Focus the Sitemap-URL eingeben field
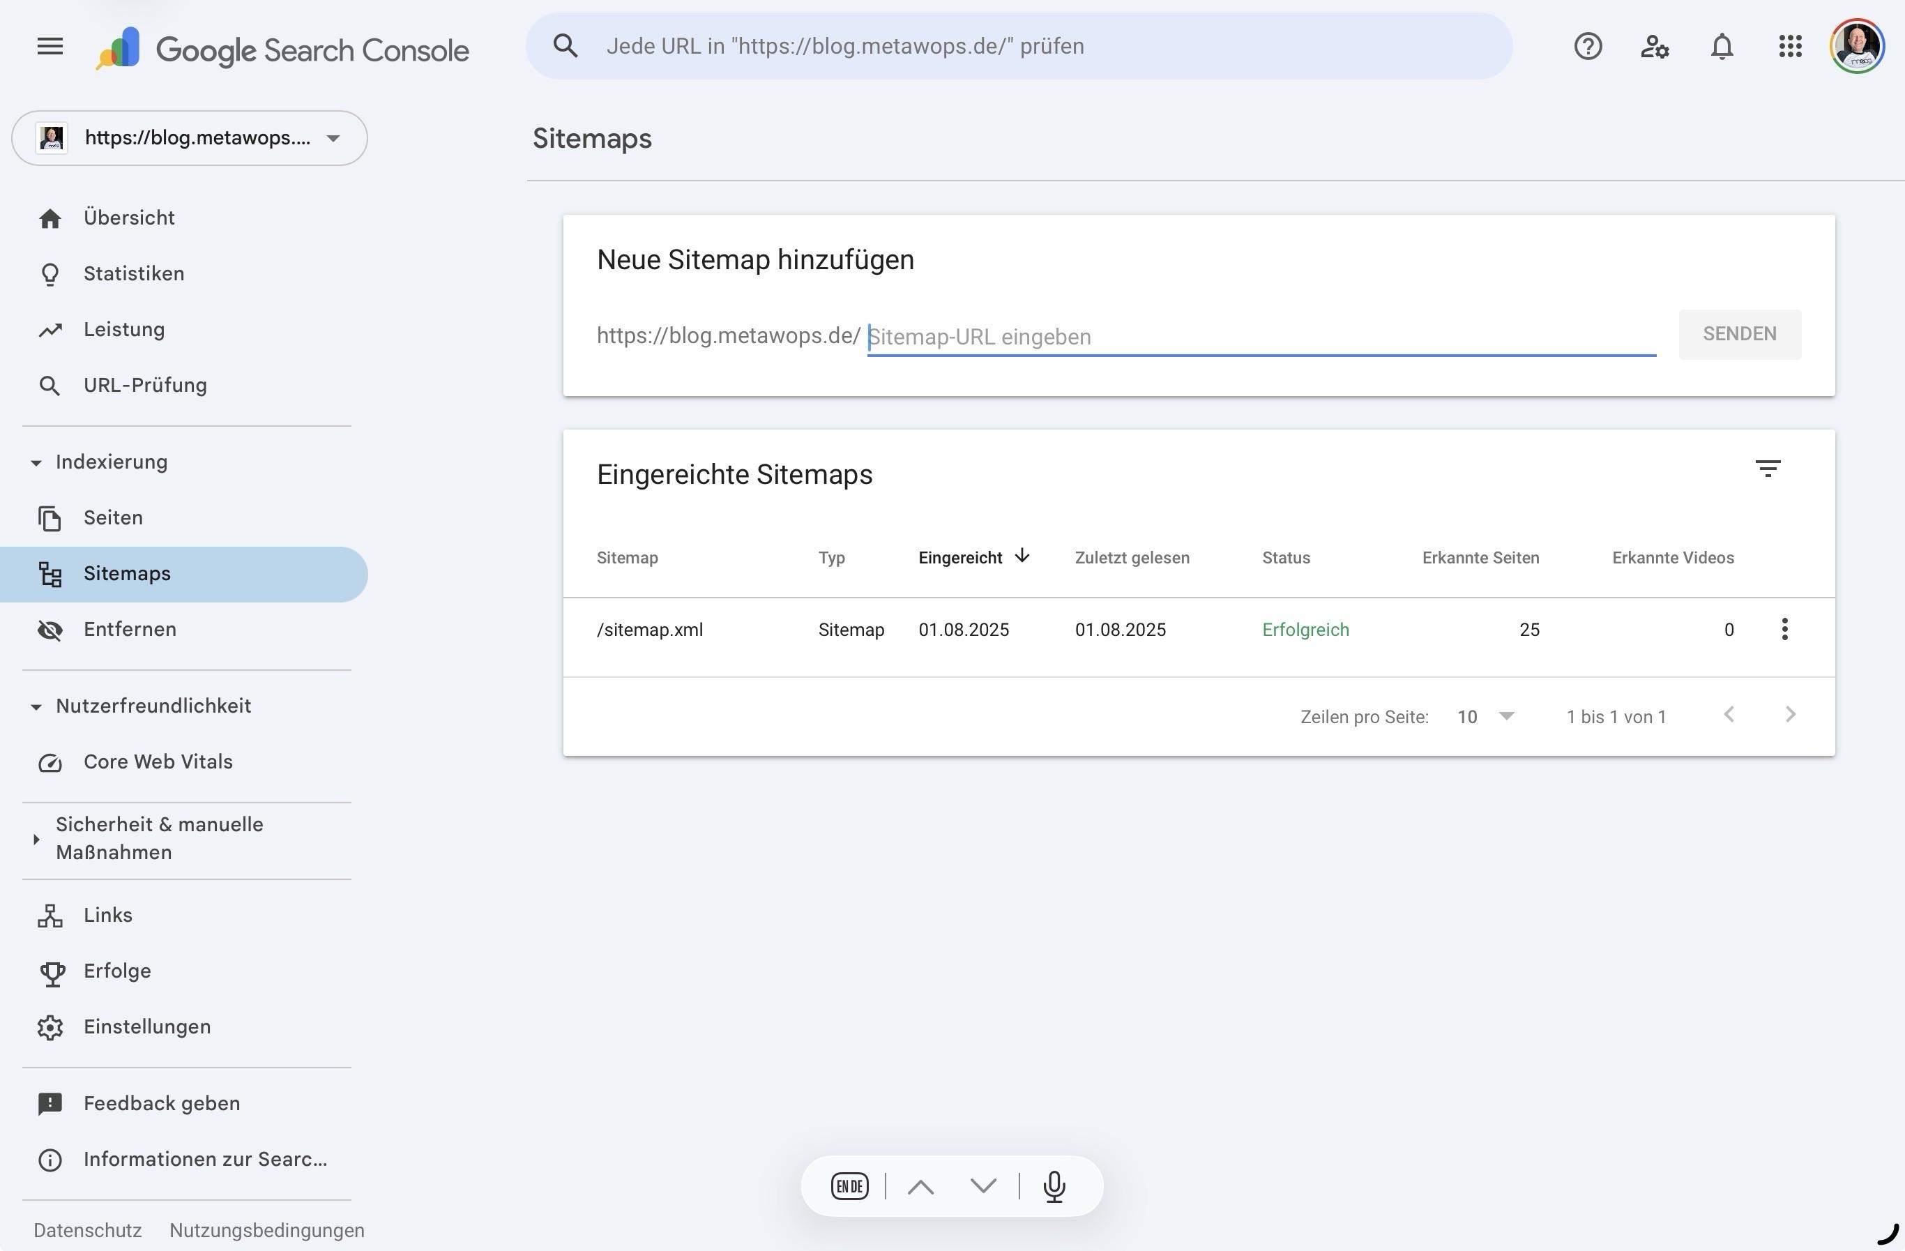This screenshot has width=1905, height=1251. (1261, 336)
